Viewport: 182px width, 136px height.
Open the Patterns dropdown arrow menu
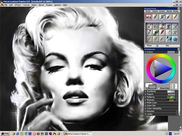pos(177,97)
